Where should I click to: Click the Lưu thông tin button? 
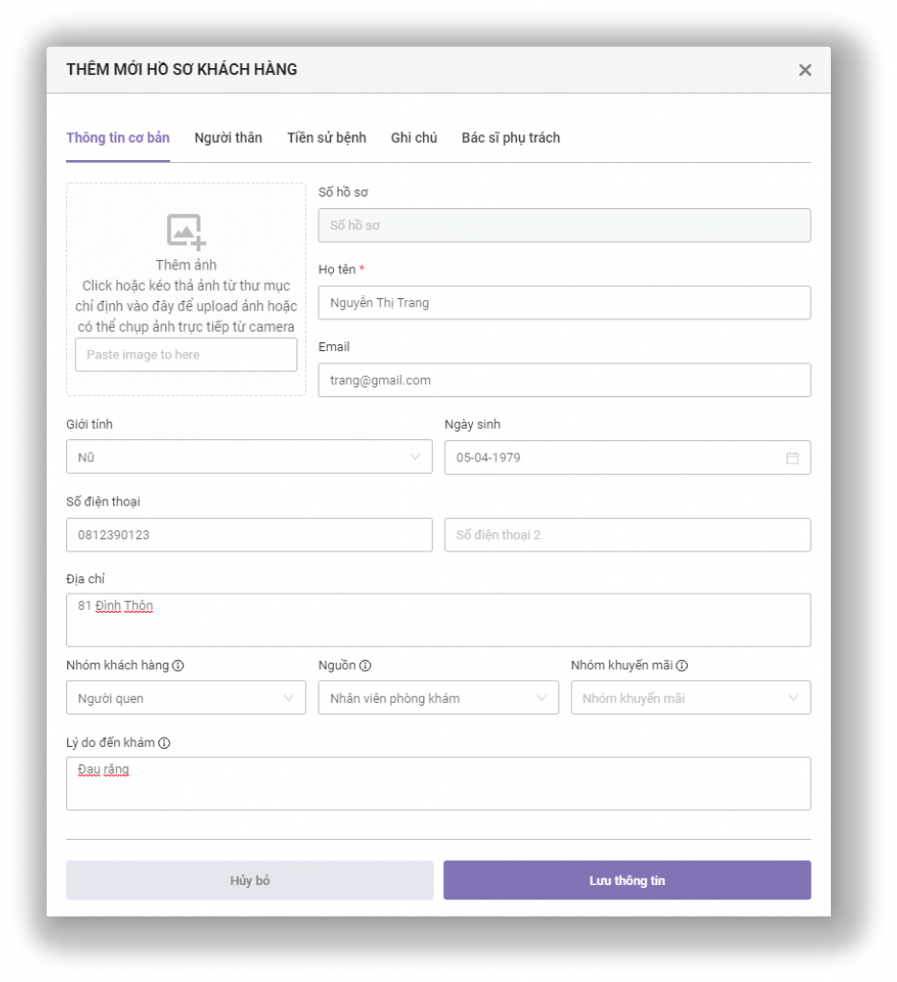click(x=627, y=880)
